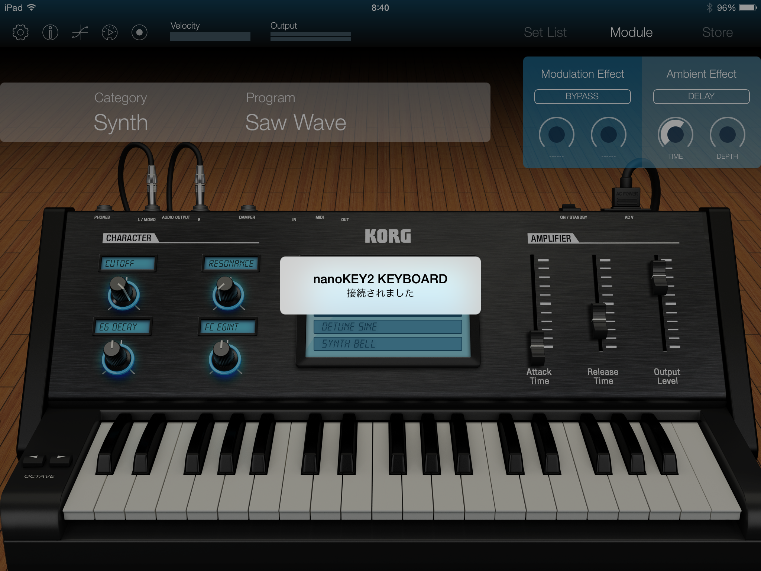Image resolution: width=761 pixels, height=571 pixels.
Task: Tap the Output level meter
Action: coord(311,36)
